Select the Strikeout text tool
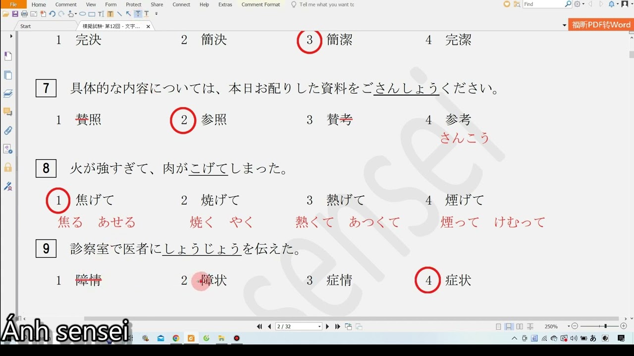 138,14
